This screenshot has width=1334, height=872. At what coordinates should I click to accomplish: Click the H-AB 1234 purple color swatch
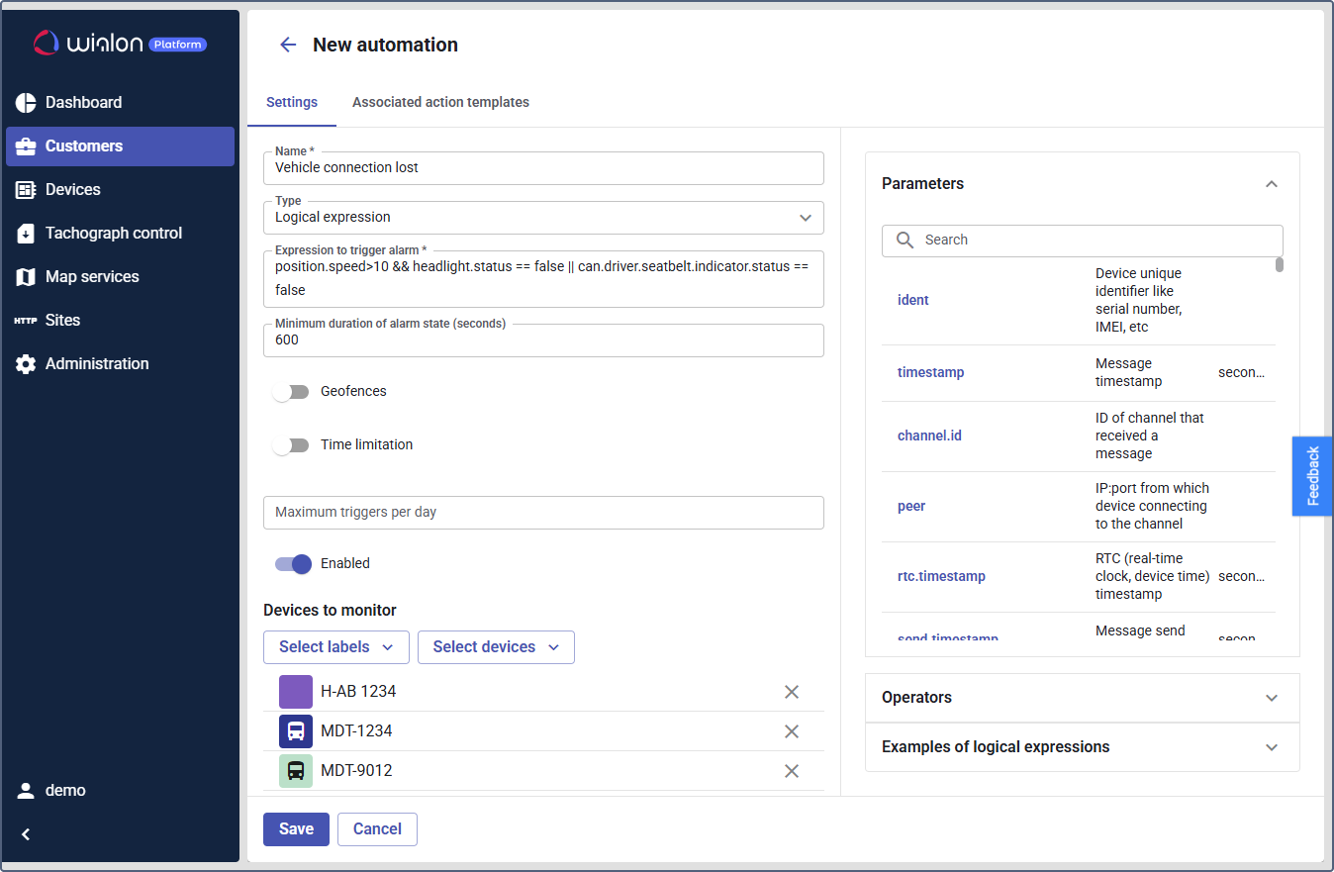coord(296,692)
